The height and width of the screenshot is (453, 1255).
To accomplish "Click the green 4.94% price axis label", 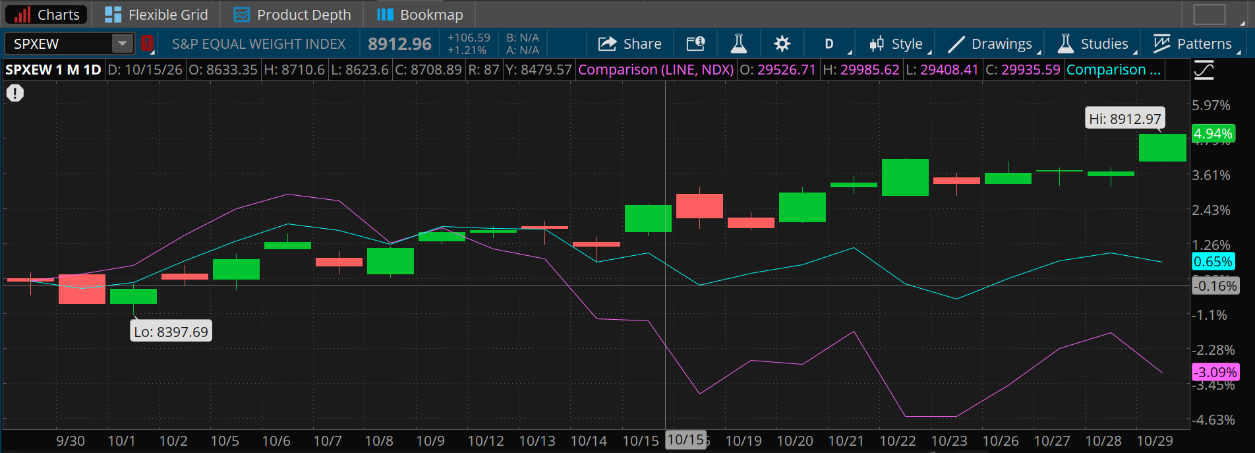I will click(1213, 134).
